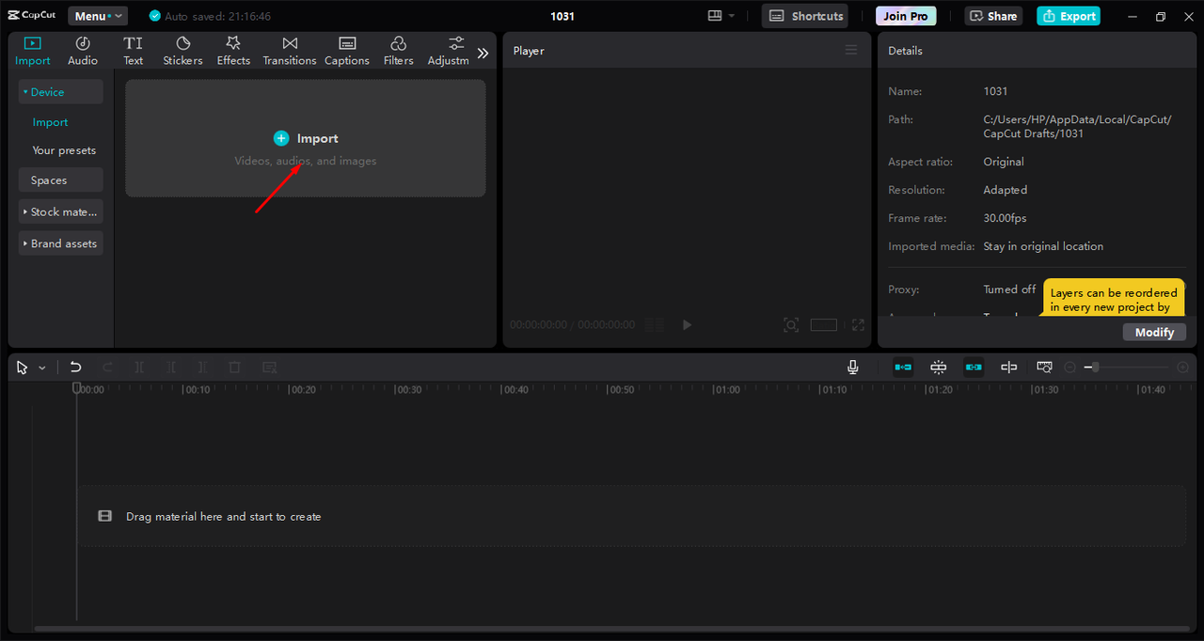The height and width of the screenshot is (641, 1204).
Task: Click the yellow layers tooltip
Action: pos(1114,298)
